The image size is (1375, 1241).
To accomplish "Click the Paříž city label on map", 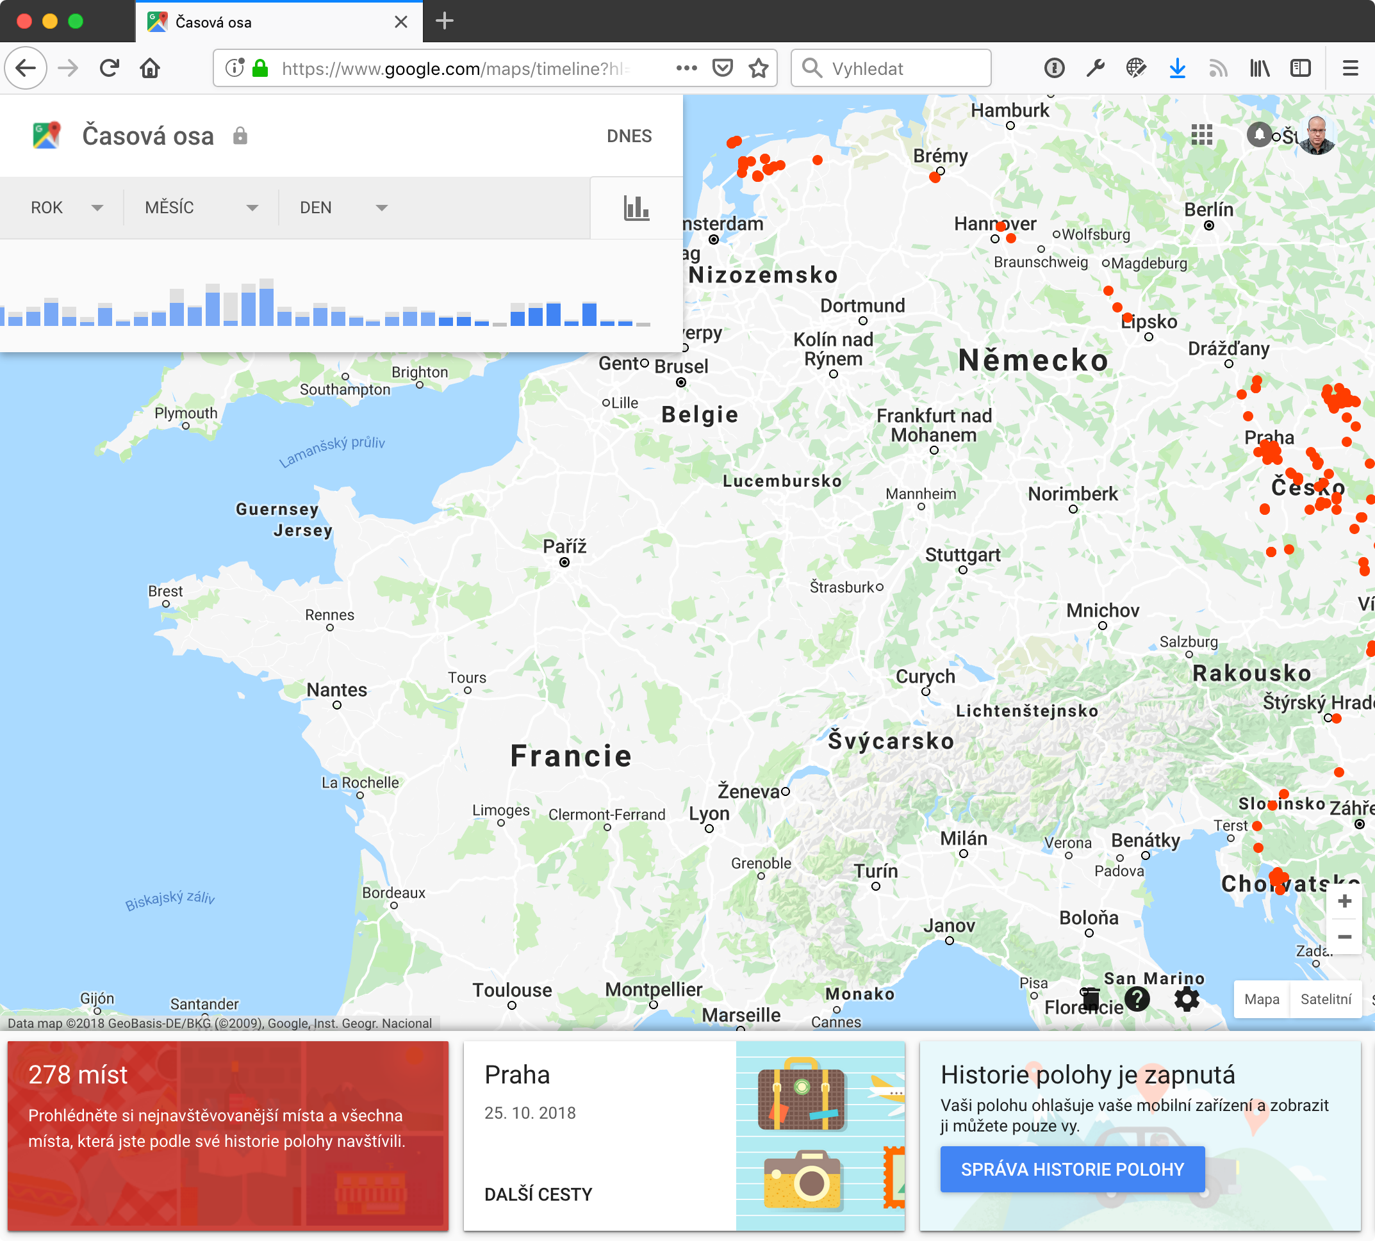I will (x=564, y=546).
